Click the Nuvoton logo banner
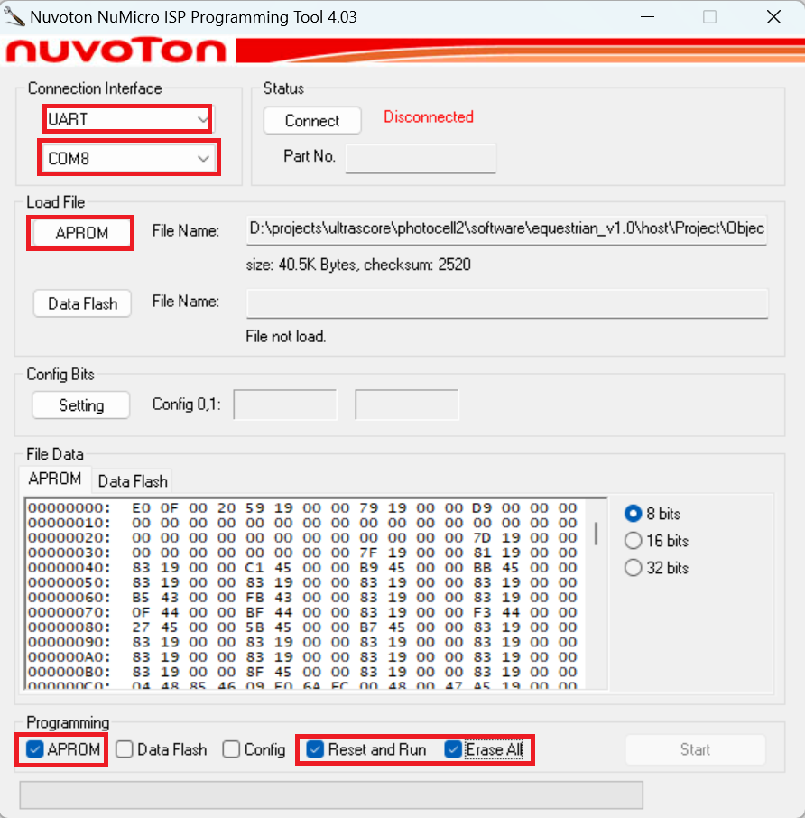 pyautogui.click(x=116, y=50)
